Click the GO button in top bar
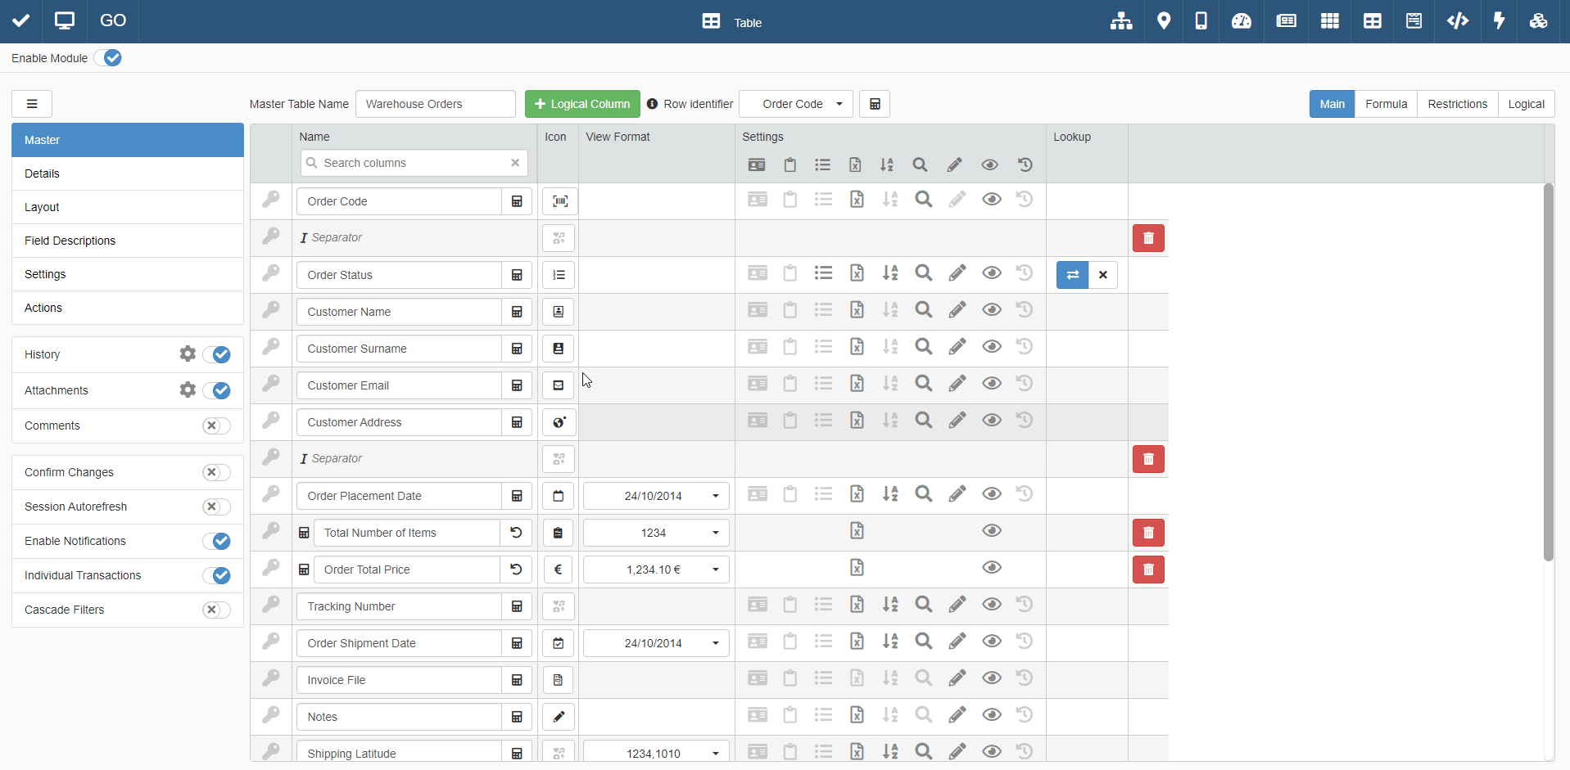The height and width of the screenshot is (770, 1570). 113,20
